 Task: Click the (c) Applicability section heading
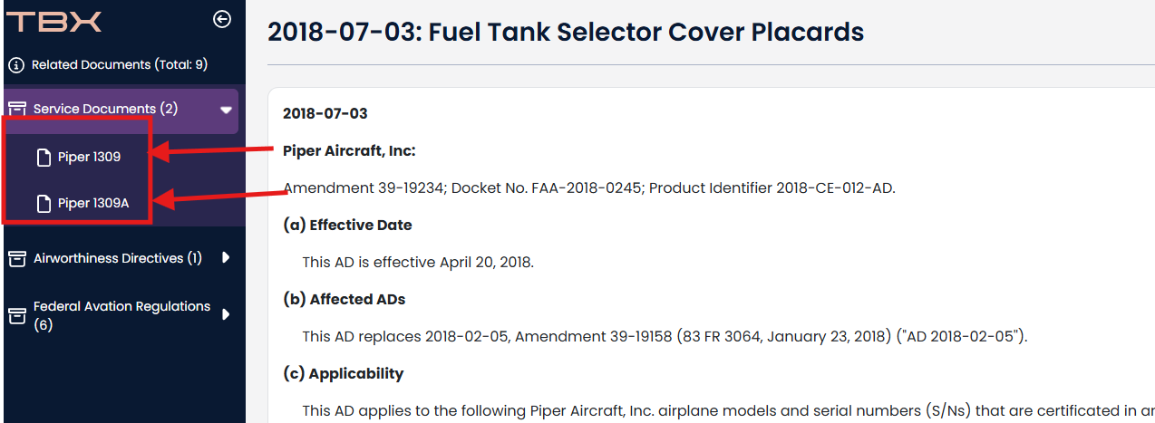click(344, 373)
